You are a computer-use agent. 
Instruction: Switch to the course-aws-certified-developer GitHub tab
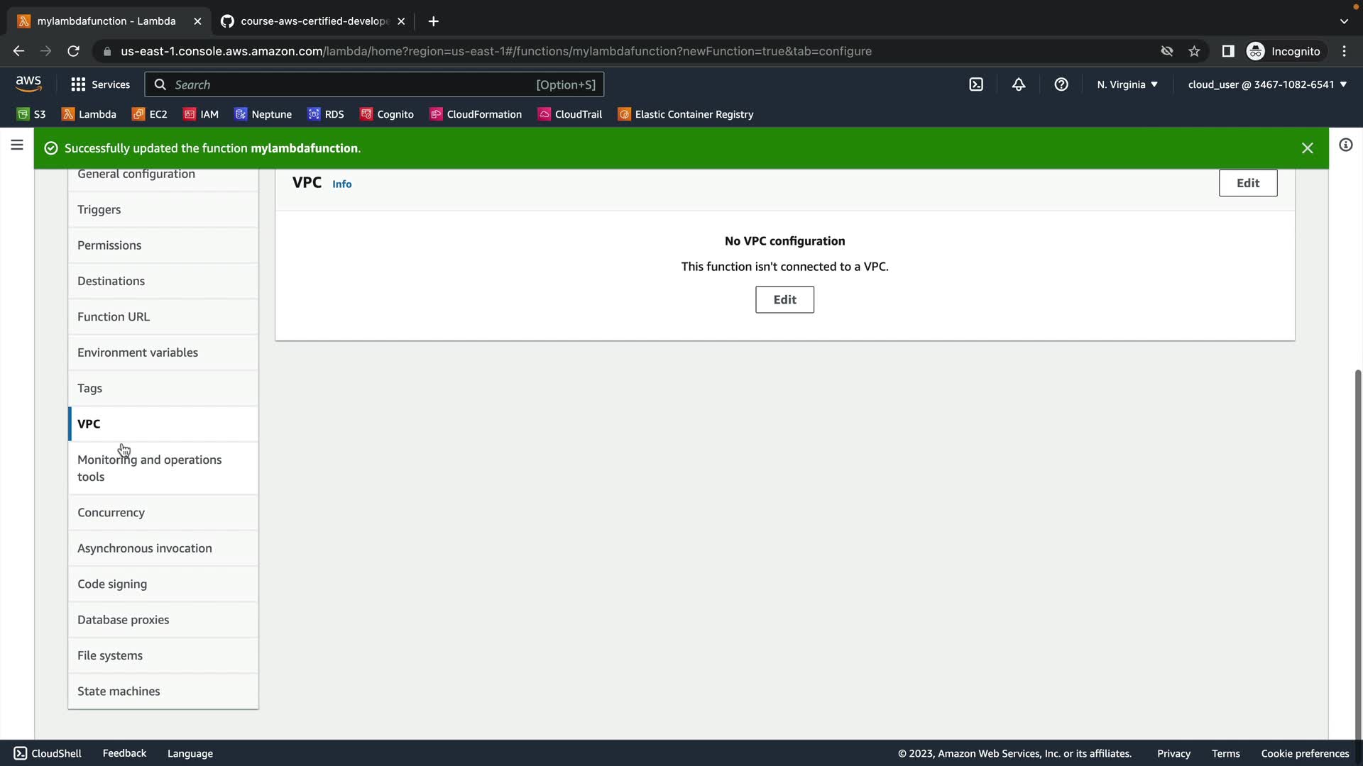(312, 21)
